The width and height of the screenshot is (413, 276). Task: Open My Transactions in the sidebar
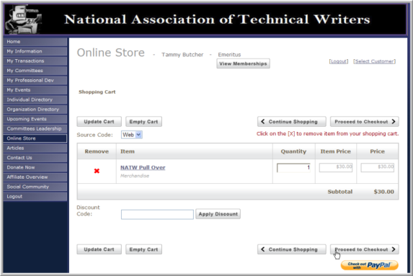[35, 61]
